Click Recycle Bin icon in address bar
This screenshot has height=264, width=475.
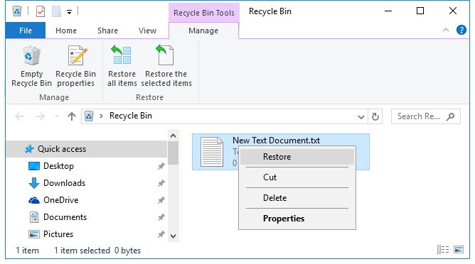[89, 116]
